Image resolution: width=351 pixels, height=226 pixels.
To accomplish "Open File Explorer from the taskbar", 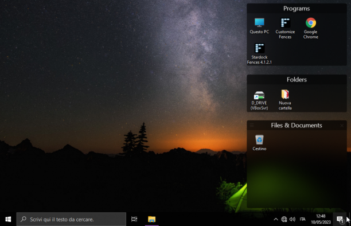I will [151, 219].
